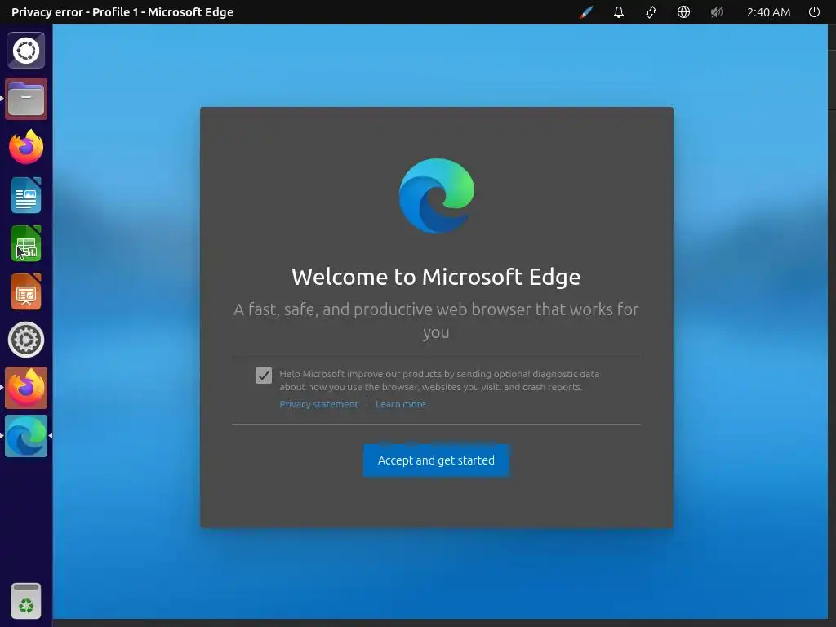Switch to running Firefox in dock

tap(26, 388)
